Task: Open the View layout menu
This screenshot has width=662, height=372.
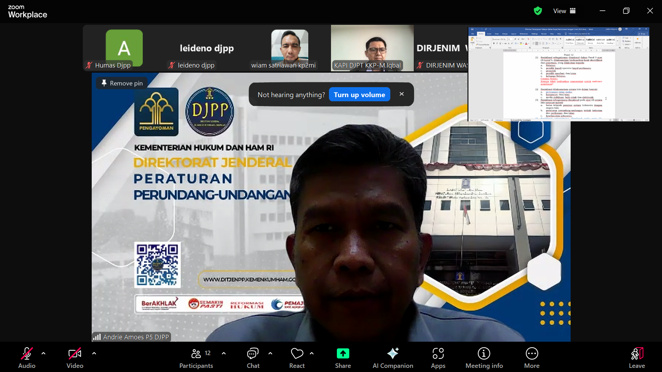Action: (x=564, y=11)
